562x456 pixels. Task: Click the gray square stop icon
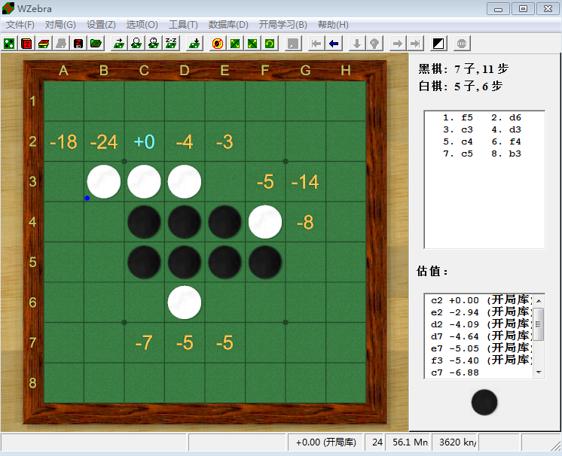pyautogui.click(x=293, y=44)
